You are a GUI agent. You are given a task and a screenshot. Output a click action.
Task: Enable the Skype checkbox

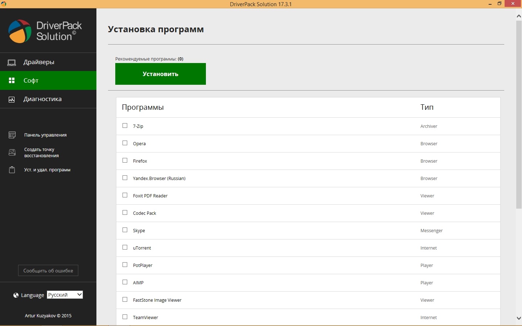click(x=125, y=230)
